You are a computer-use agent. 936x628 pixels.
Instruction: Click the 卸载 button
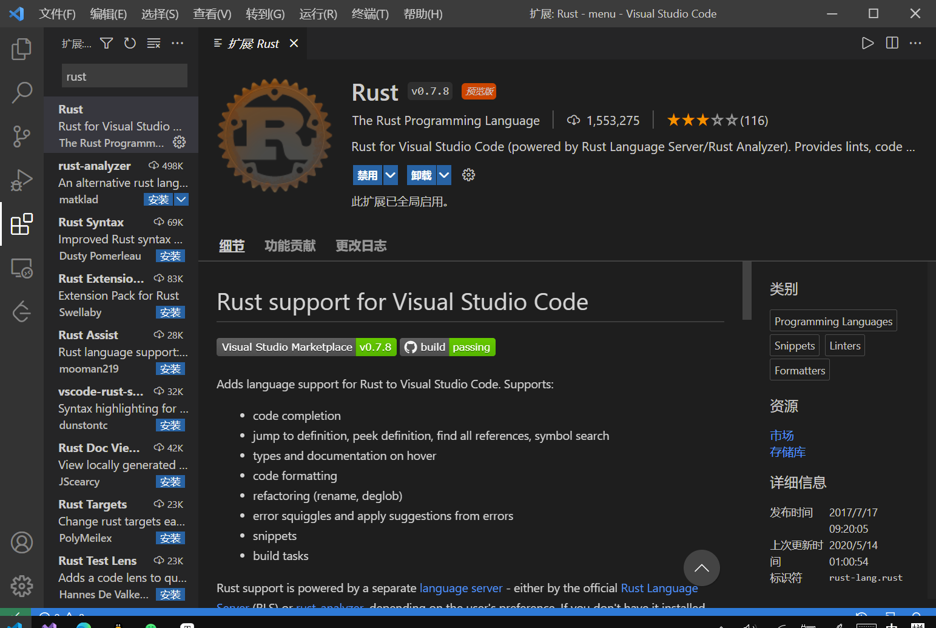point(422,175)
